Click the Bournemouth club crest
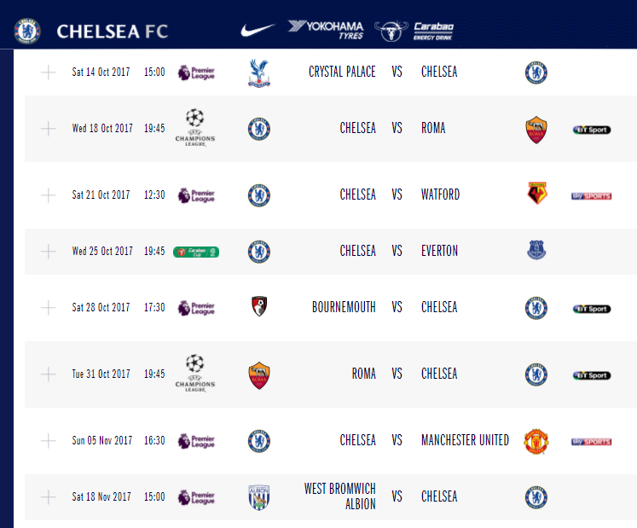 tap(259, 307)
